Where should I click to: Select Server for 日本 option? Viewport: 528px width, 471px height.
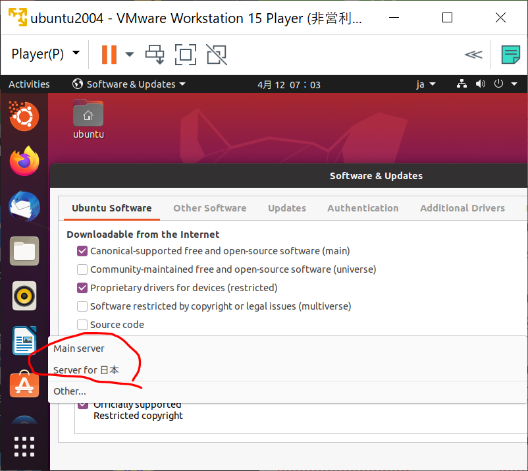click(x=288, y=370)
